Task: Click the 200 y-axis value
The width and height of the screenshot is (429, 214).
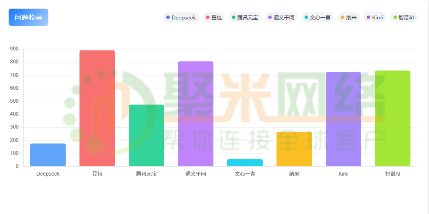Action: point(14,140)
